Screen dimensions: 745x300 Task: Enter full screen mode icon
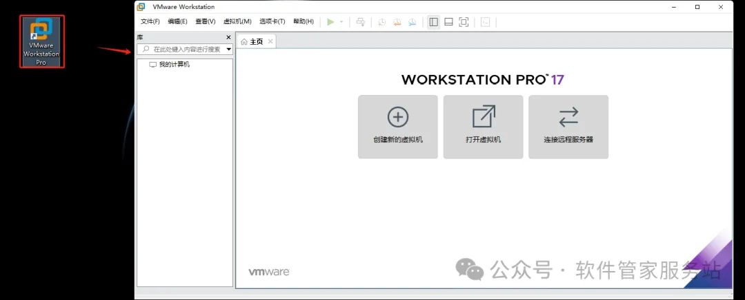coord(464,22)
